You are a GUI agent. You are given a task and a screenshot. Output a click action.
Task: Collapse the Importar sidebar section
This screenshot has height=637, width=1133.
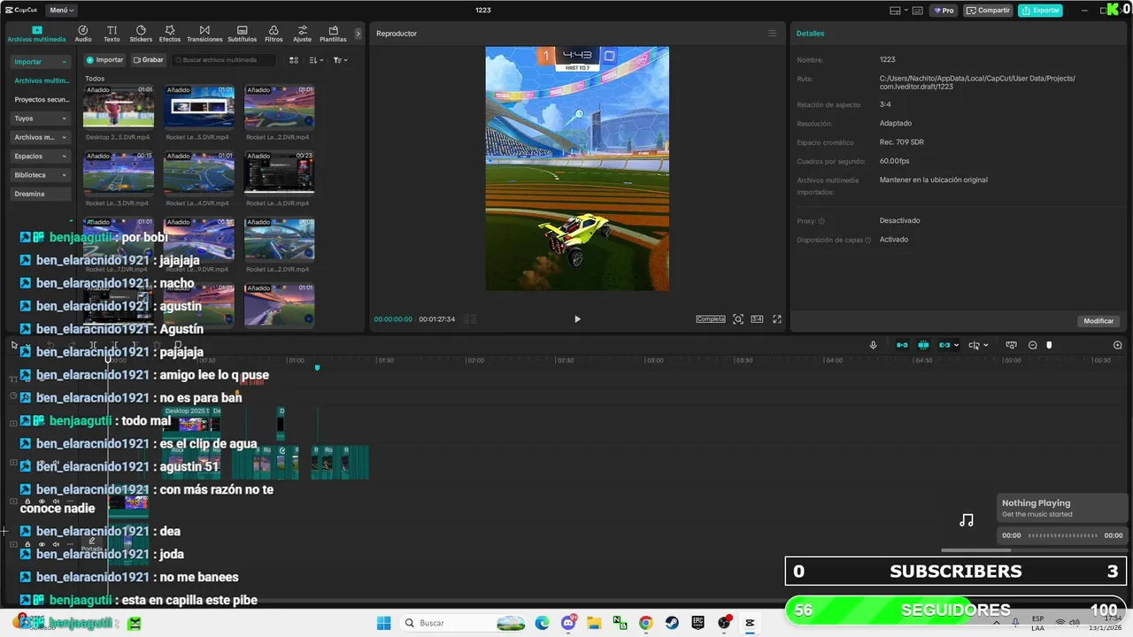[x=41, y=62]
